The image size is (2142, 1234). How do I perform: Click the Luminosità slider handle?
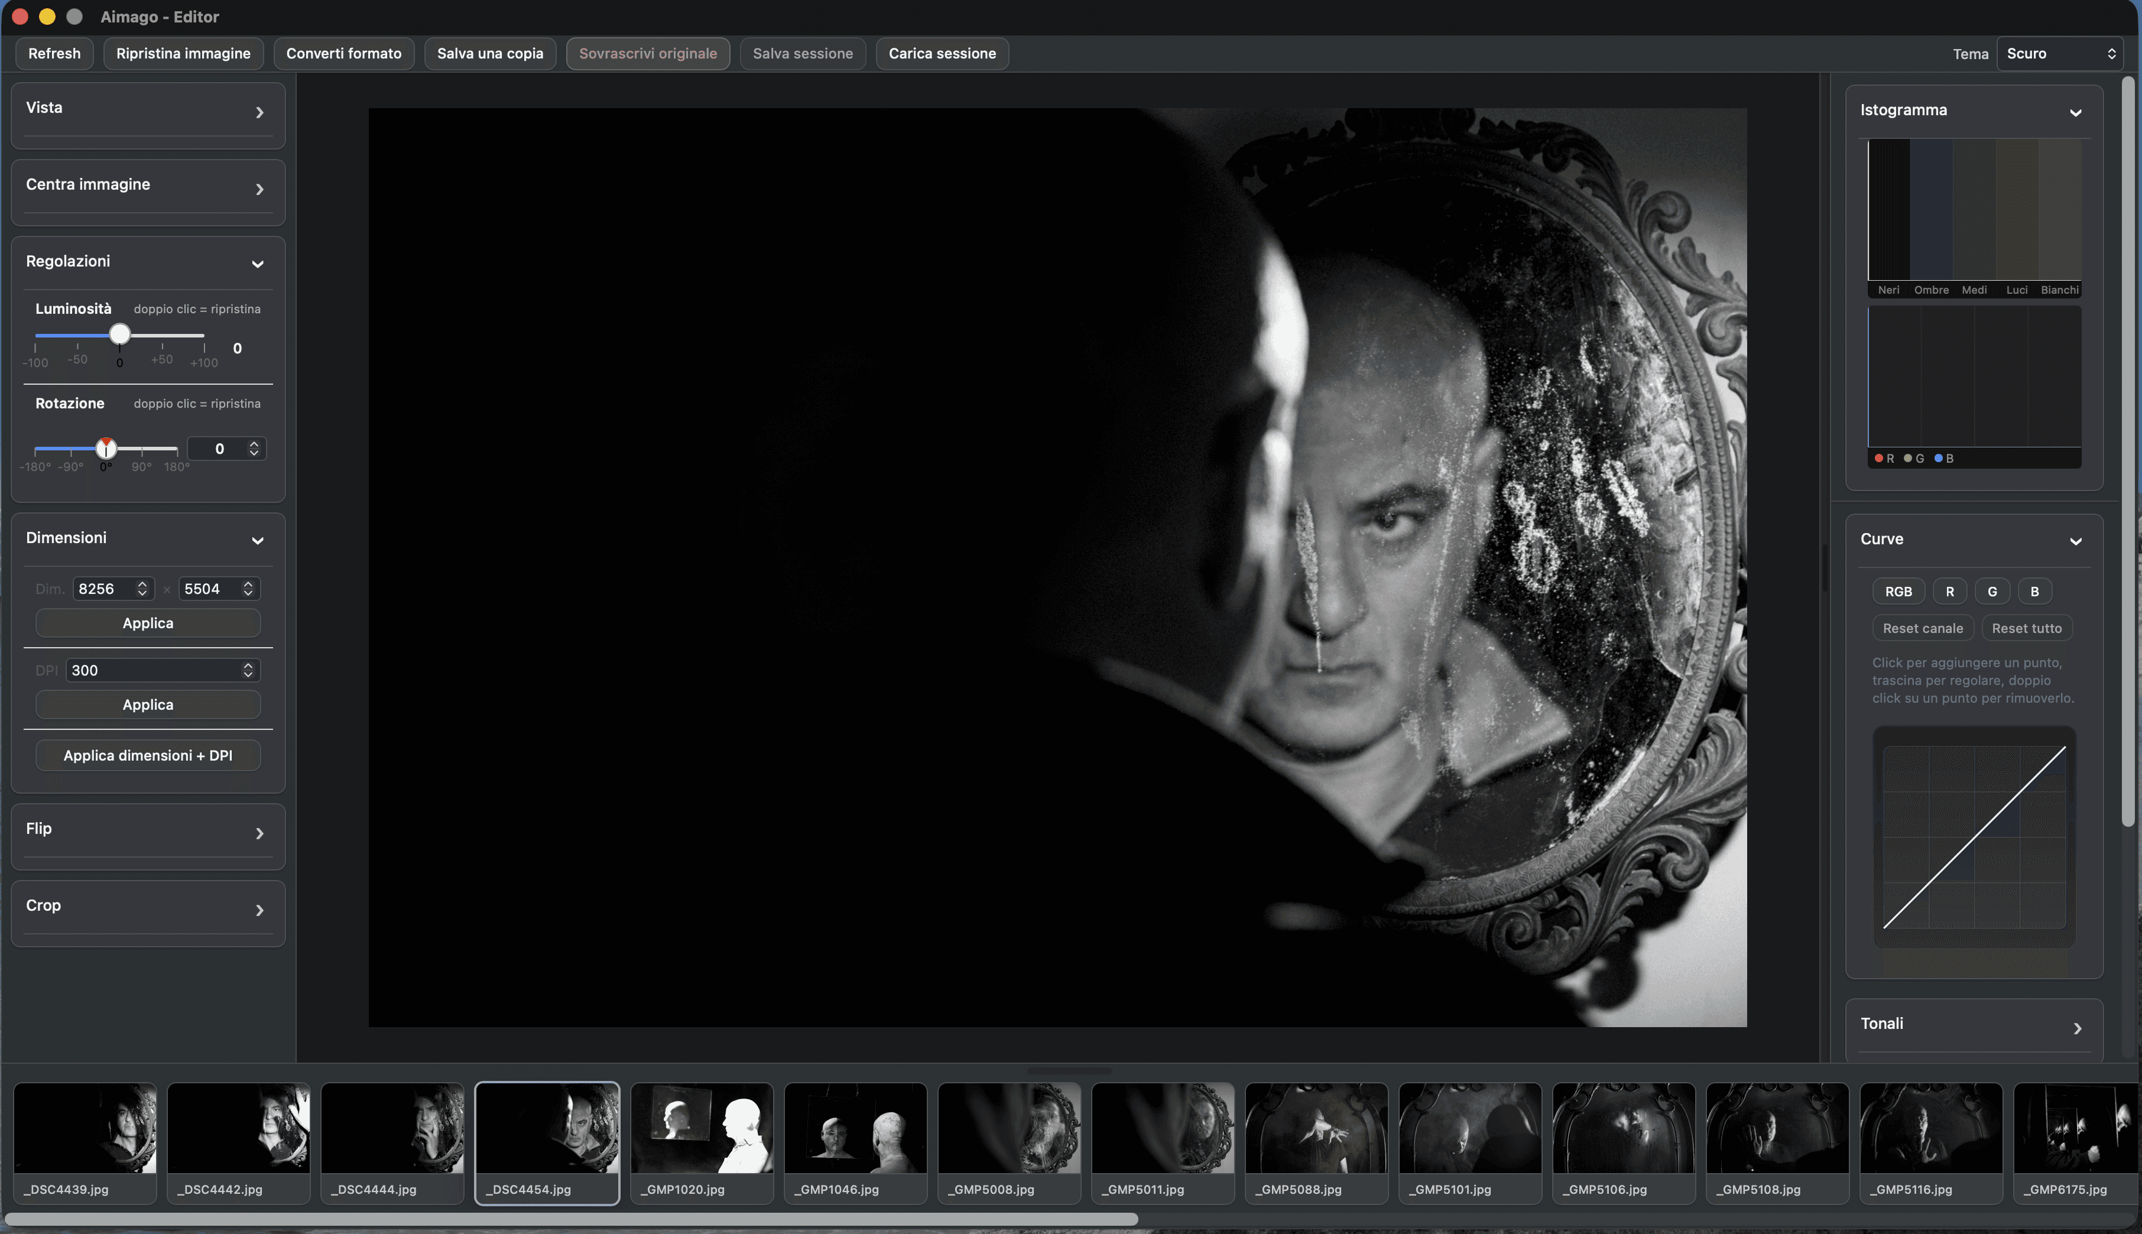(119, 334)
